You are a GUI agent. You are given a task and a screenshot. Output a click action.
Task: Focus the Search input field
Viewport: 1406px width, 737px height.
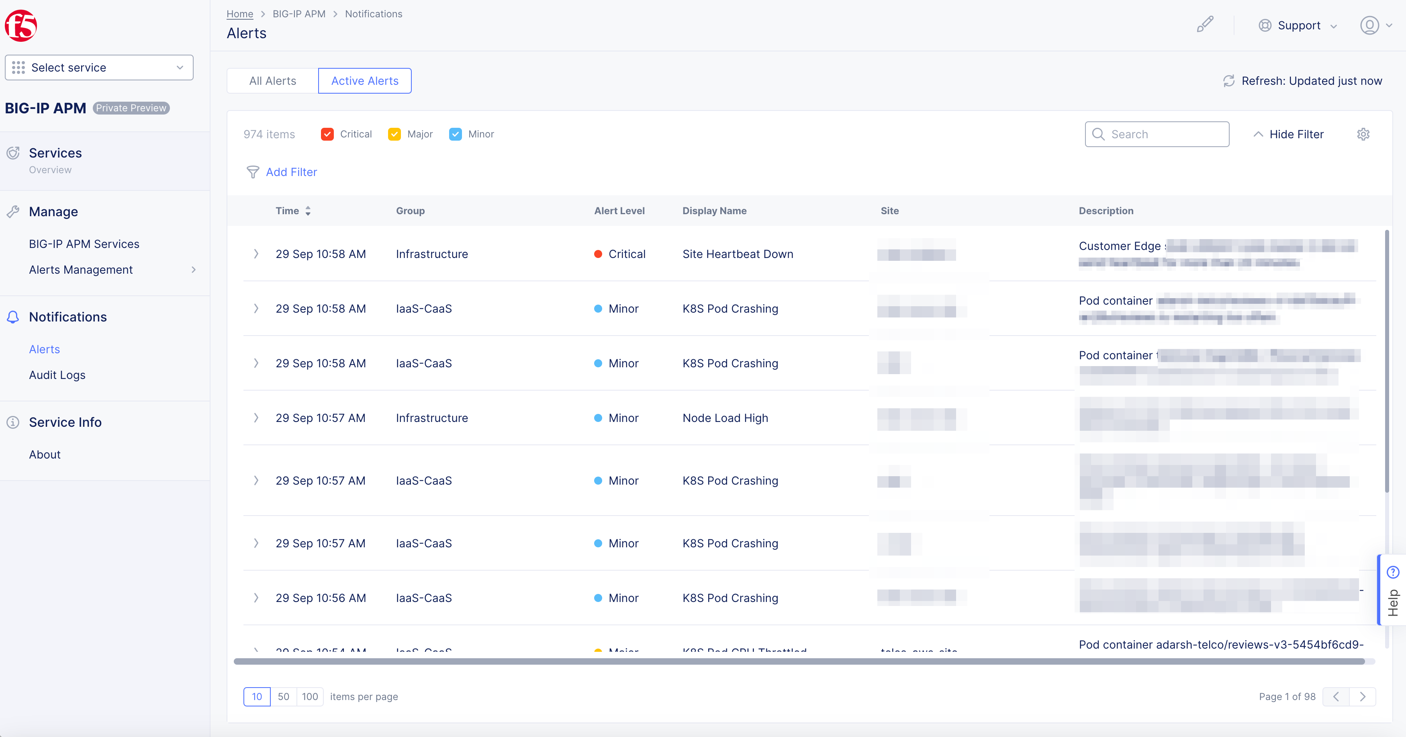pyautogui.click(x=1157, y=134)
